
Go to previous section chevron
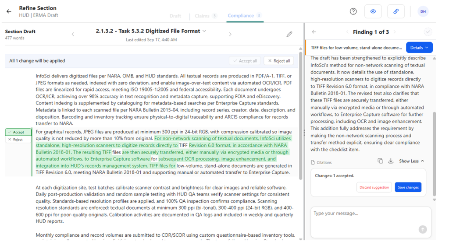pos(73,34)
